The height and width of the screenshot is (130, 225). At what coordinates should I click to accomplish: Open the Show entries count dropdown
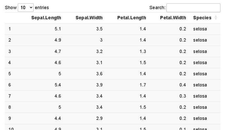[x=26, y=7]
